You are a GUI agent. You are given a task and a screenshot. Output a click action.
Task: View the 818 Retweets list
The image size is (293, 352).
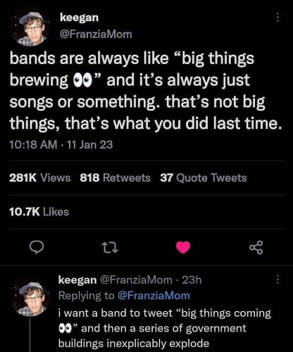[115, 177]
